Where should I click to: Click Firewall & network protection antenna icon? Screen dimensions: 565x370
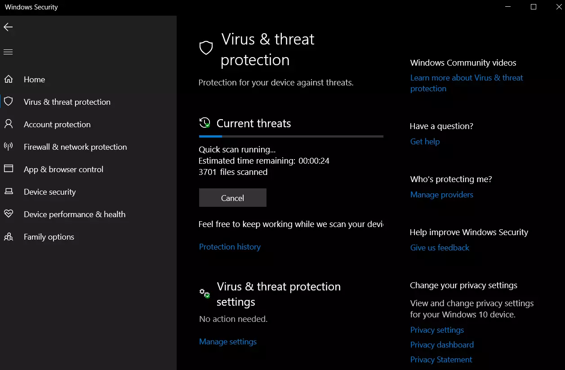point(8,147)
